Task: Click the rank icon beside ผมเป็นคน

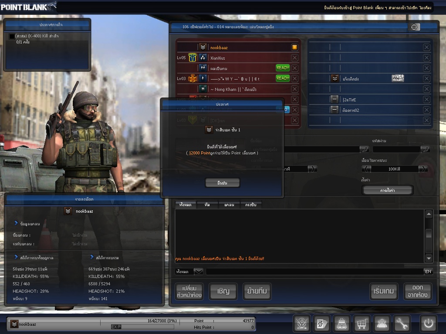Action: point(203,68)
